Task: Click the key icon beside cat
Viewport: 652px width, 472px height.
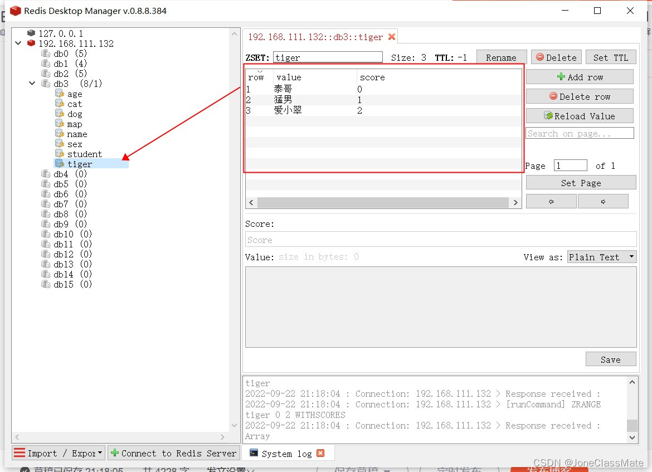Action: (60, 104)
